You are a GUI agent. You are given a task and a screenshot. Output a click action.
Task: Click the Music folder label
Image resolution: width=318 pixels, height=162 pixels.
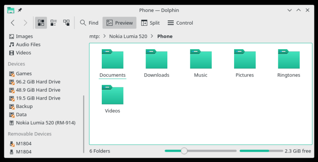pos(201,75)
